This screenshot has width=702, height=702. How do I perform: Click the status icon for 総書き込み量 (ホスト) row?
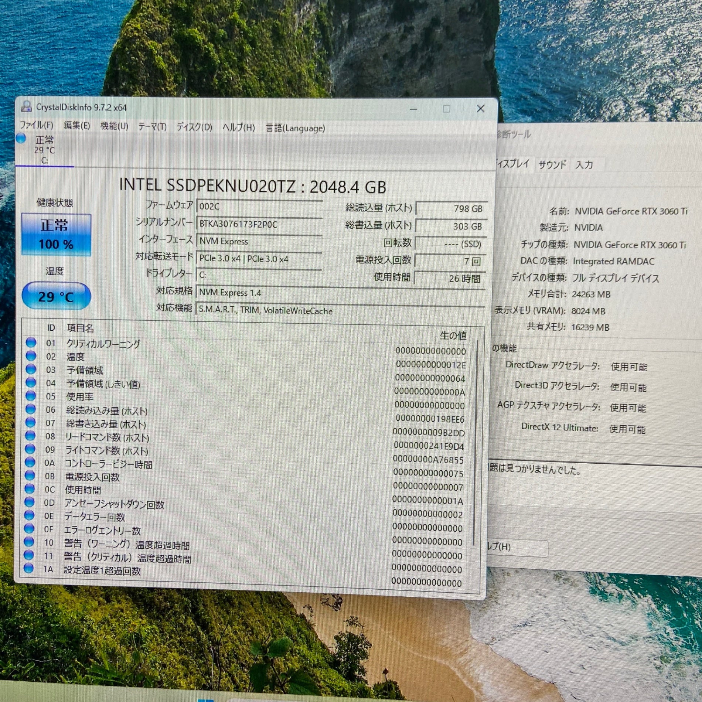[30, 422]
